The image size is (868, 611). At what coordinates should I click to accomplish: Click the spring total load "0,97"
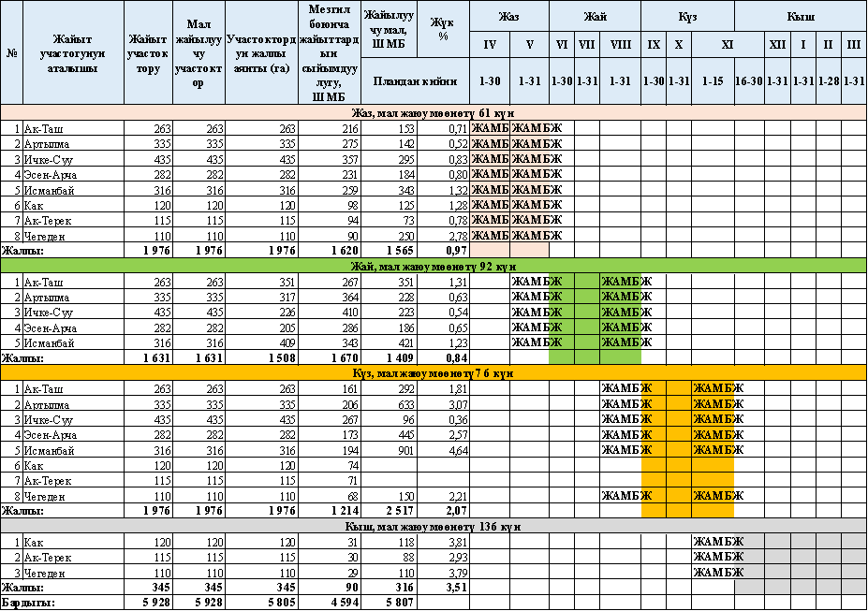click(x=443, y=251)
